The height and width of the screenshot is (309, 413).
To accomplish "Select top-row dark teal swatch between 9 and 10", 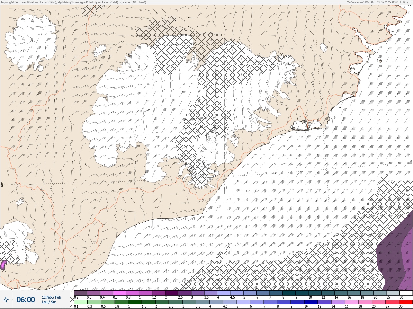I will (302, 293).
